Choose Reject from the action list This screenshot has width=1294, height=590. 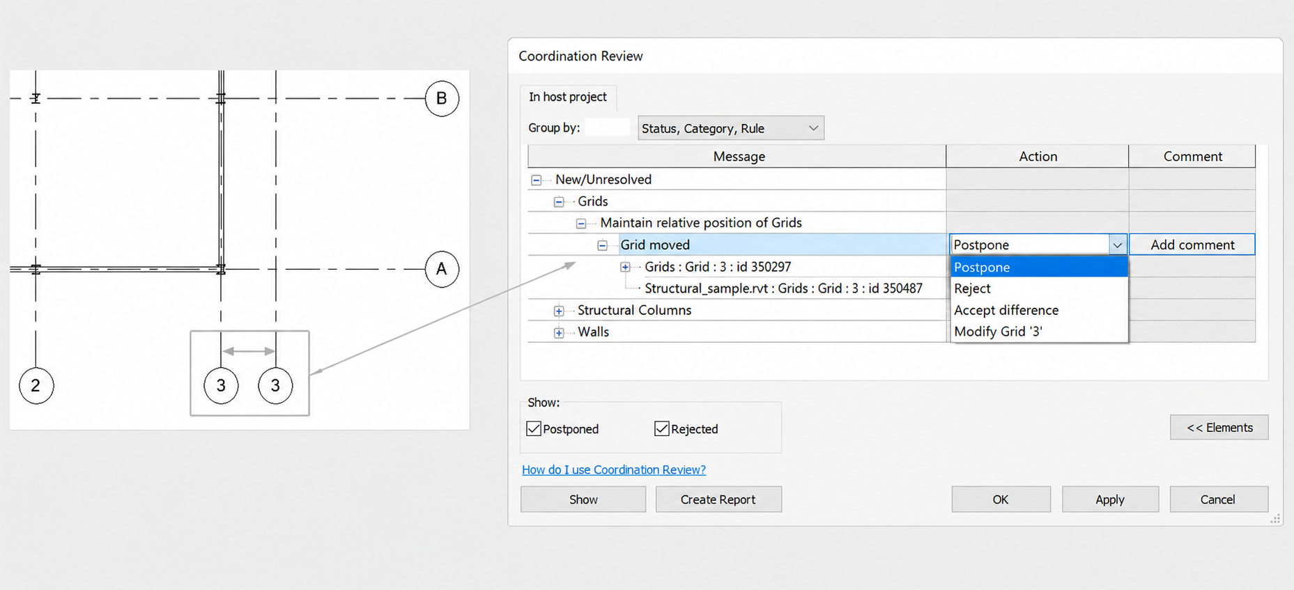pos(1039,288)
